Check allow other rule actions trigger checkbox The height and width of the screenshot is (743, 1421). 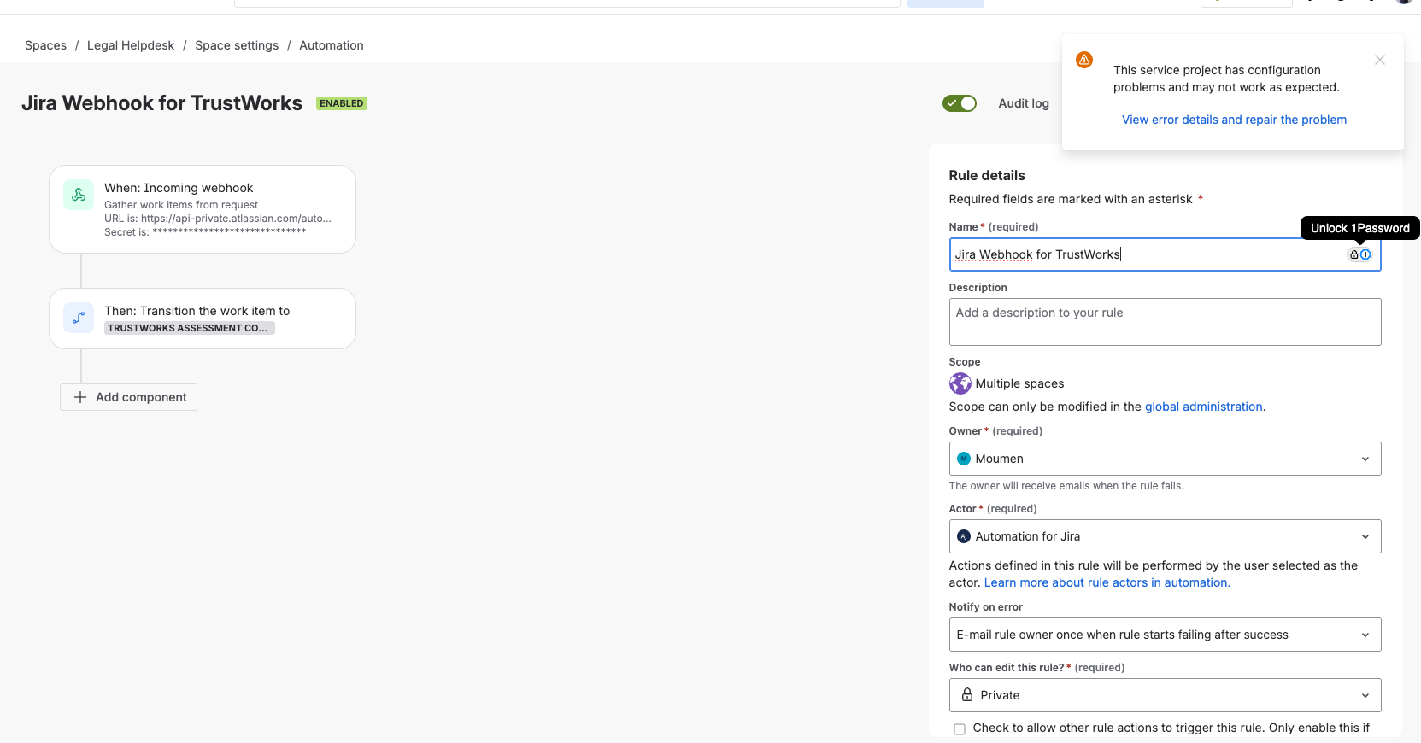click(960, 729)
